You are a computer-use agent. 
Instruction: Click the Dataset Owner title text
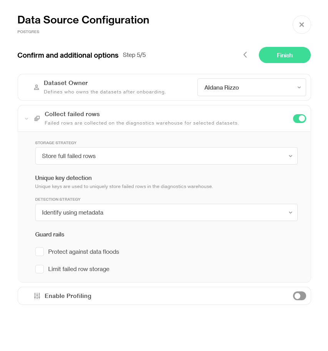click(66, 83)
